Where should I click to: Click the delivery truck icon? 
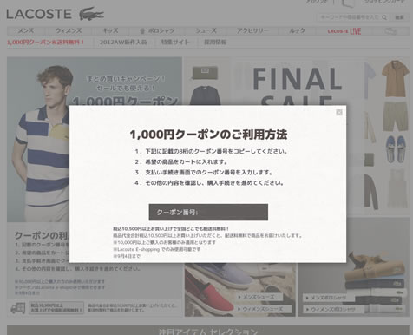pos(18,308)
